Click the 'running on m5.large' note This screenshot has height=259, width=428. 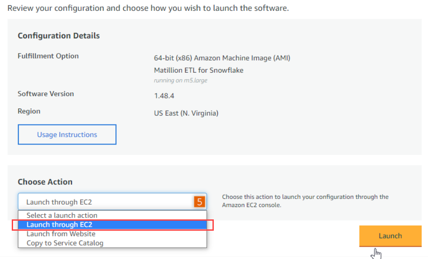(180, 81)
